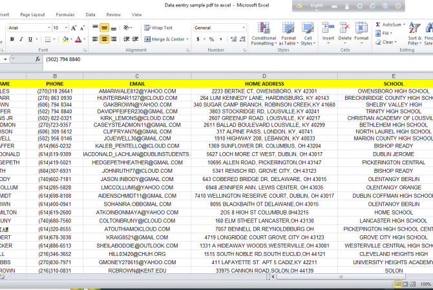Open the Underline style dropdown arrow
The width and height of the screenshot is (433, 290).
(36, 39)
